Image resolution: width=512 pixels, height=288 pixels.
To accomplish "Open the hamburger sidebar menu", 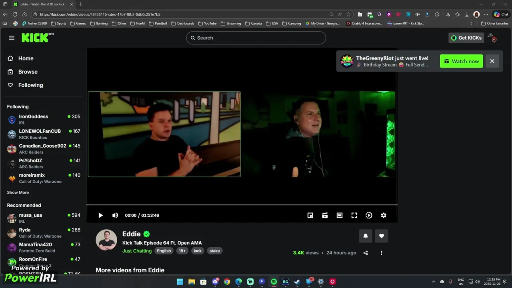I will coord(12,38).
